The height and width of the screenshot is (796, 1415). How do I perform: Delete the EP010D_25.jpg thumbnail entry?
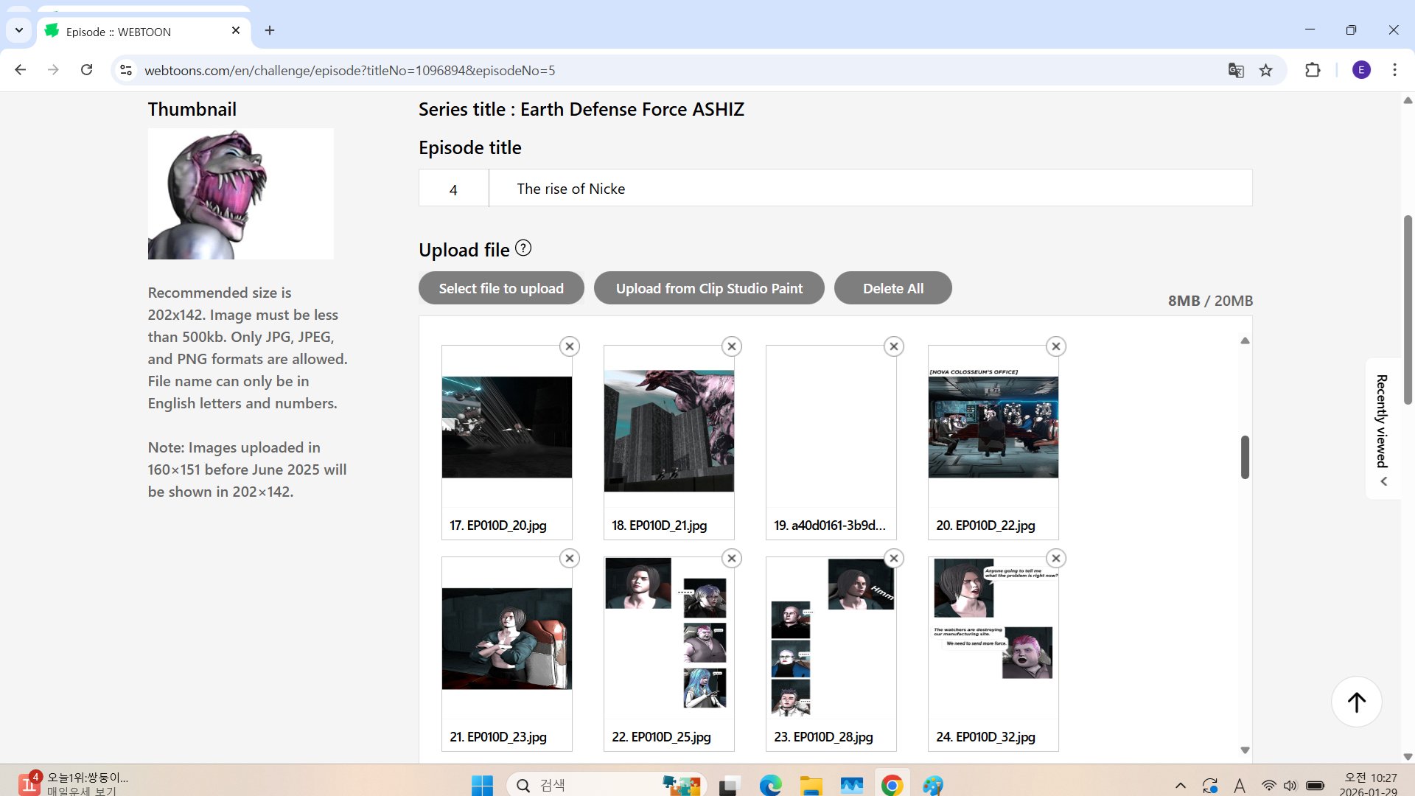731,559
